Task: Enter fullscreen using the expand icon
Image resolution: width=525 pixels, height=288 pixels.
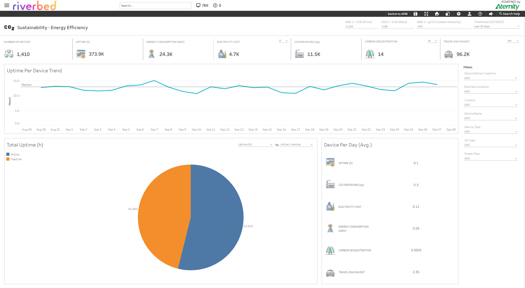Action: click(426, 14)
